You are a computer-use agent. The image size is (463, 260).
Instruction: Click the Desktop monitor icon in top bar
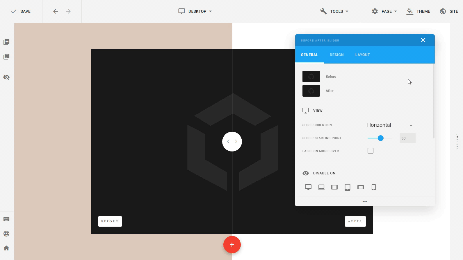(x=181, y=11)
